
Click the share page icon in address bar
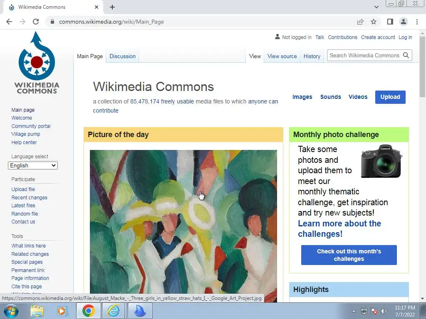coord(360,22)
